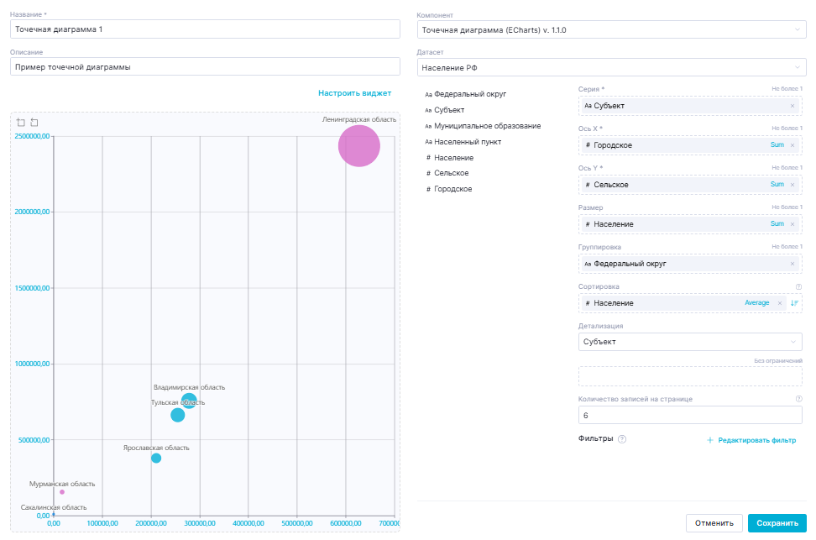Click the Название input field
Image resolution: width=816 pixels, height=540 pixels.
click(205, 29)
